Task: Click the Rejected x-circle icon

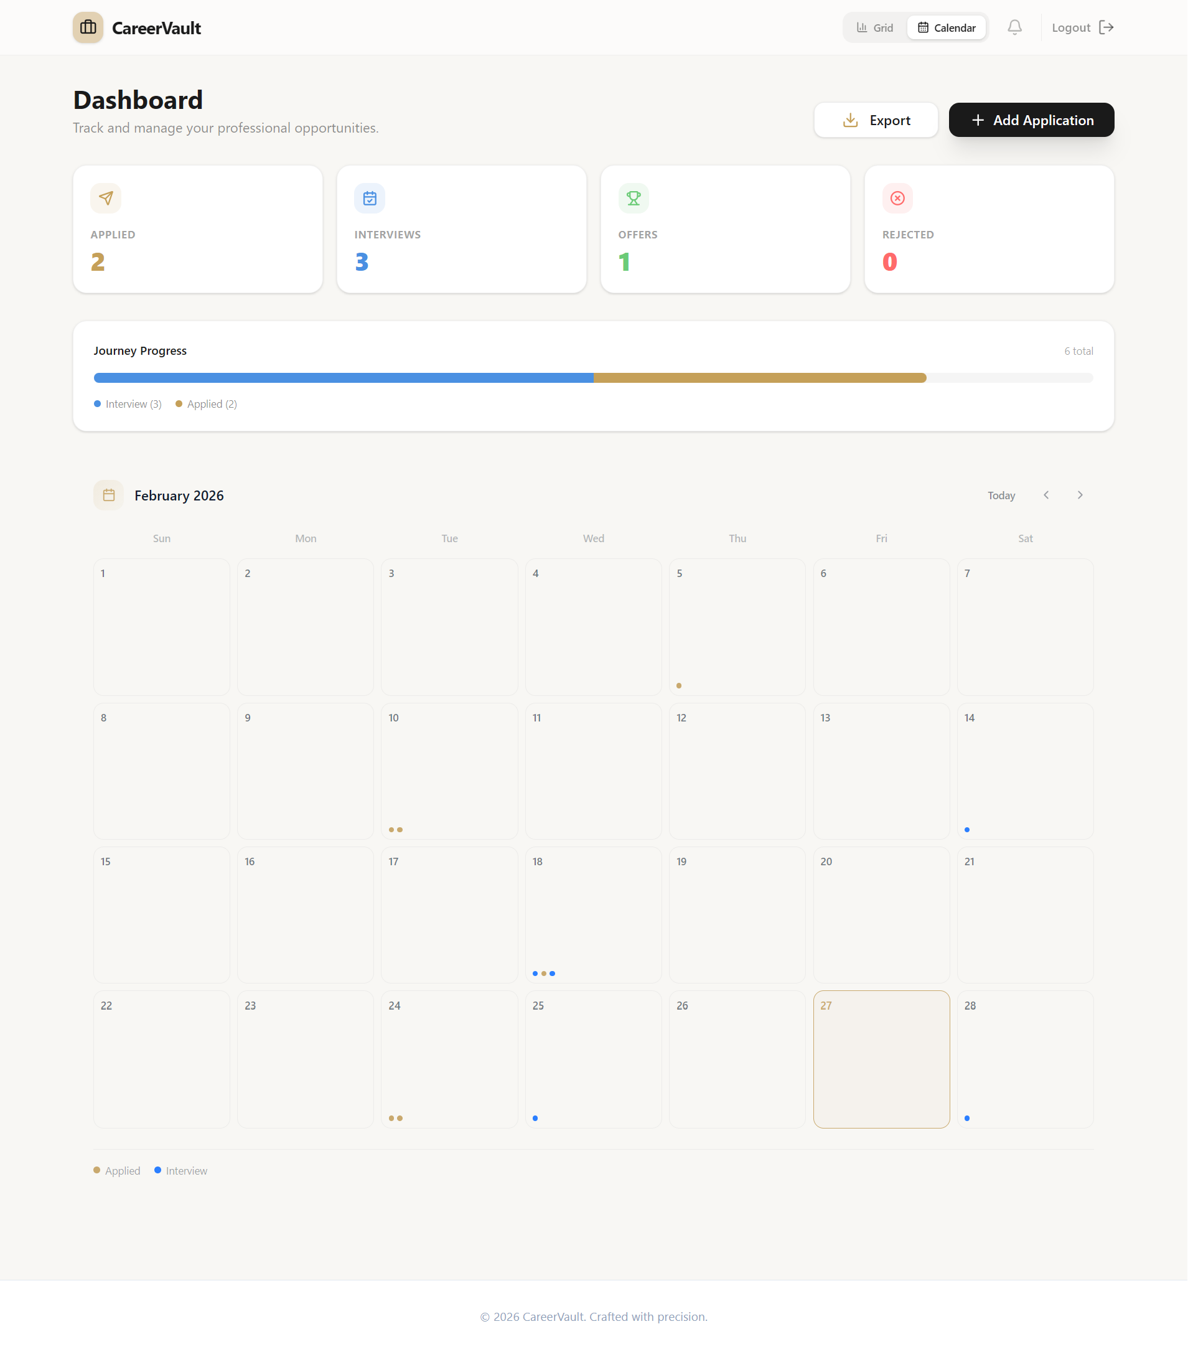Action: [x=897, y=198]
